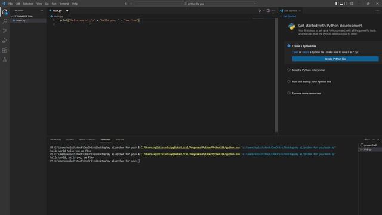Screen dimensions: 382x215
Task: Open Get Started group ellipsis menu
Action: pyautogui.click(x=378, y=11)
